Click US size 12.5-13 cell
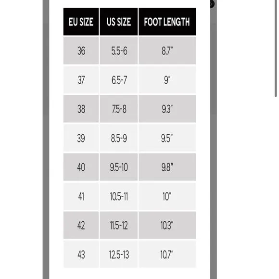Viewport: 279px width, 279px height. click(x=119, y=254)
